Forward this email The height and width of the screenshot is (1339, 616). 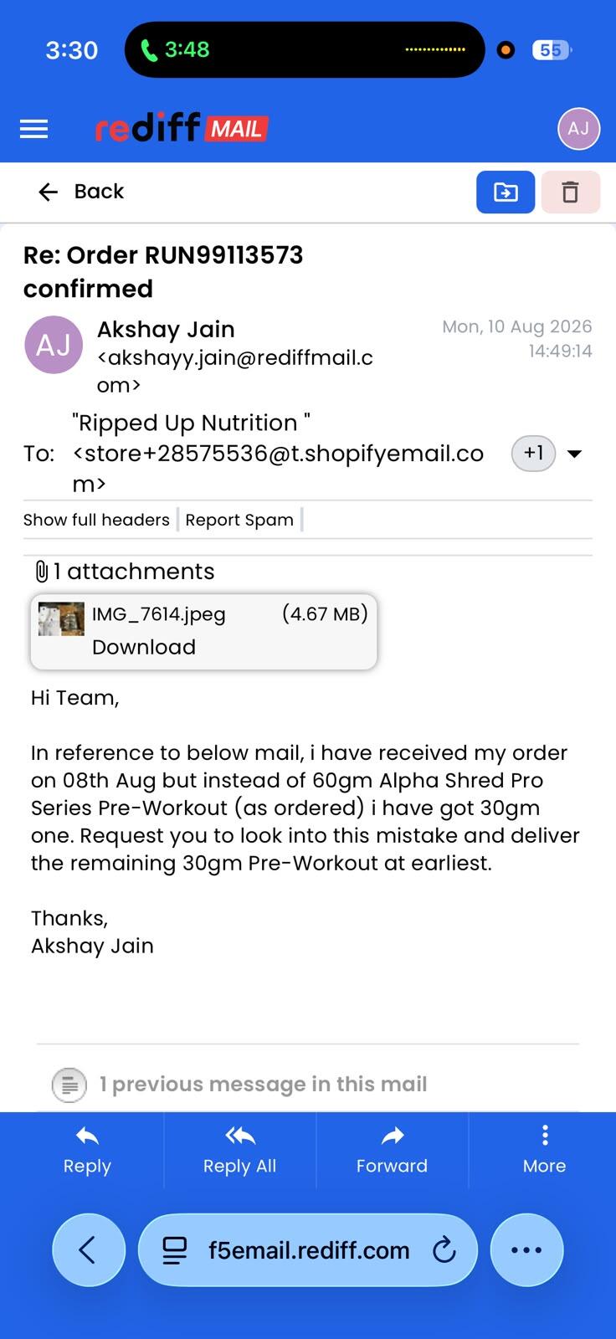pyautogui.click(x=392, y=1151)
